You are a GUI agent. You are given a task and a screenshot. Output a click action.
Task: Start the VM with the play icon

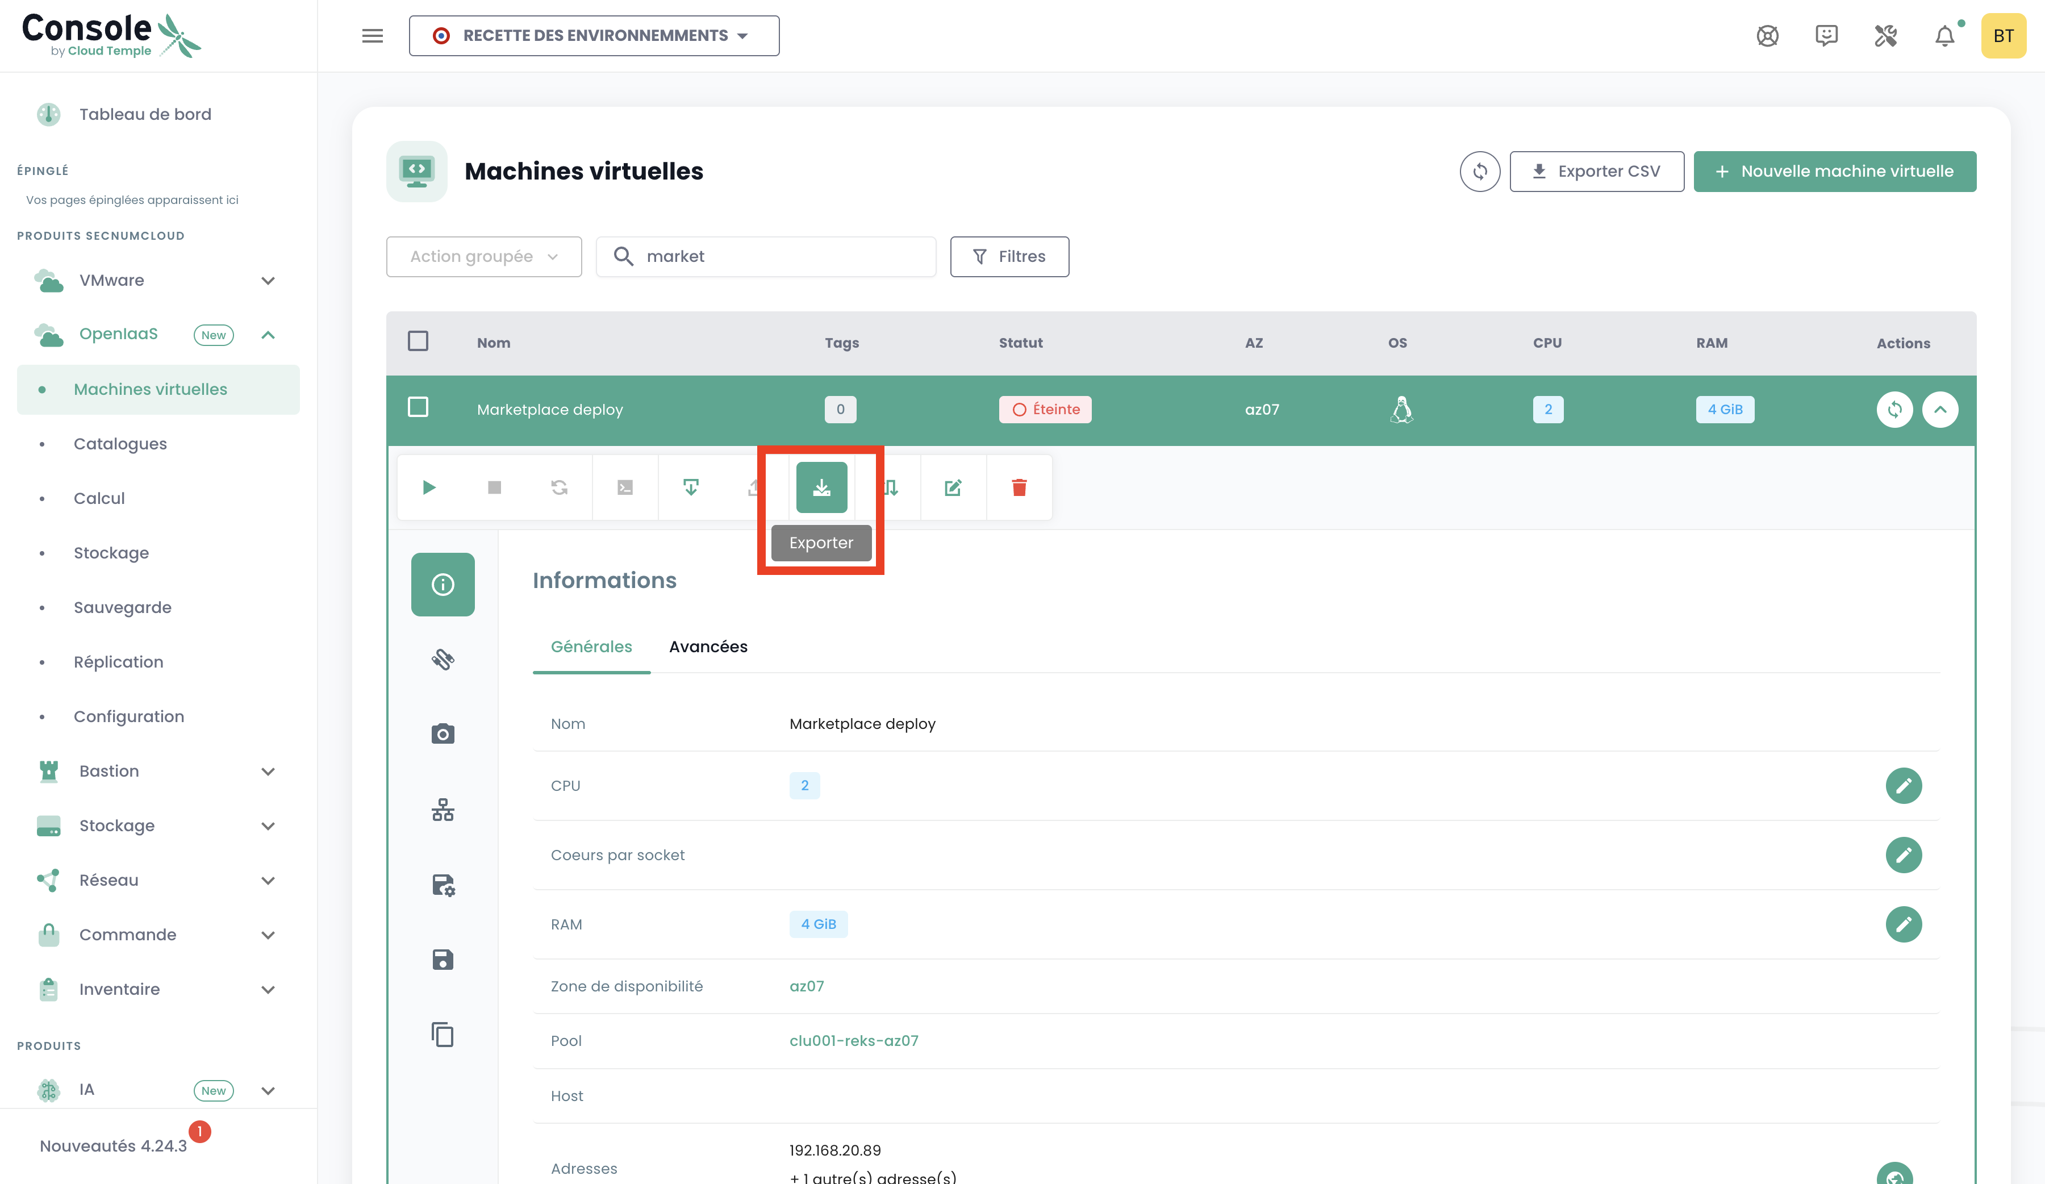point(429,487)
